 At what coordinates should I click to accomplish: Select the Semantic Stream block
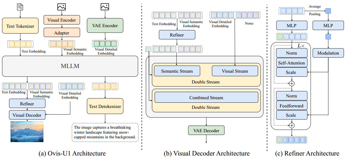click(x=177, y=71)
